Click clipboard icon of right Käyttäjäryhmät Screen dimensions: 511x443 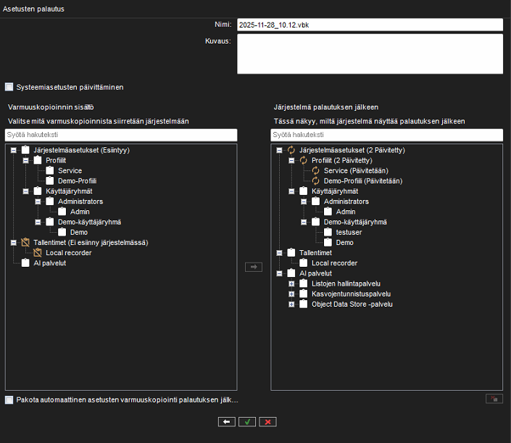(x=304, y=191)
